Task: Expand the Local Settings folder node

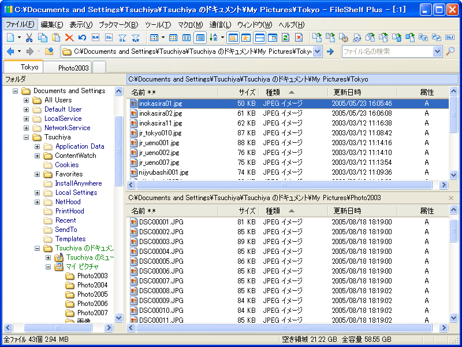Action: pos(37,193)
